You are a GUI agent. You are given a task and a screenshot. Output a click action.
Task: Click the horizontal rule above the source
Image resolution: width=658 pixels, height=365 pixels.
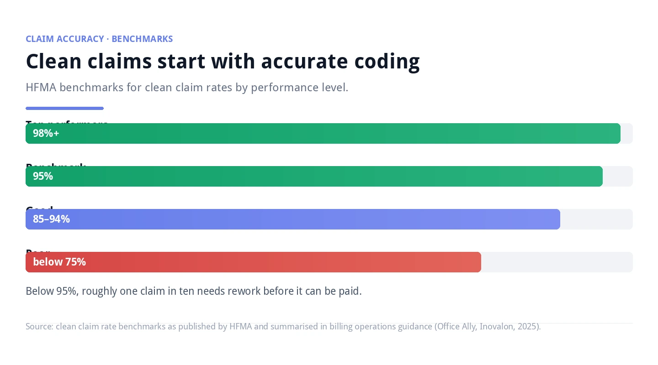(329, 323)
